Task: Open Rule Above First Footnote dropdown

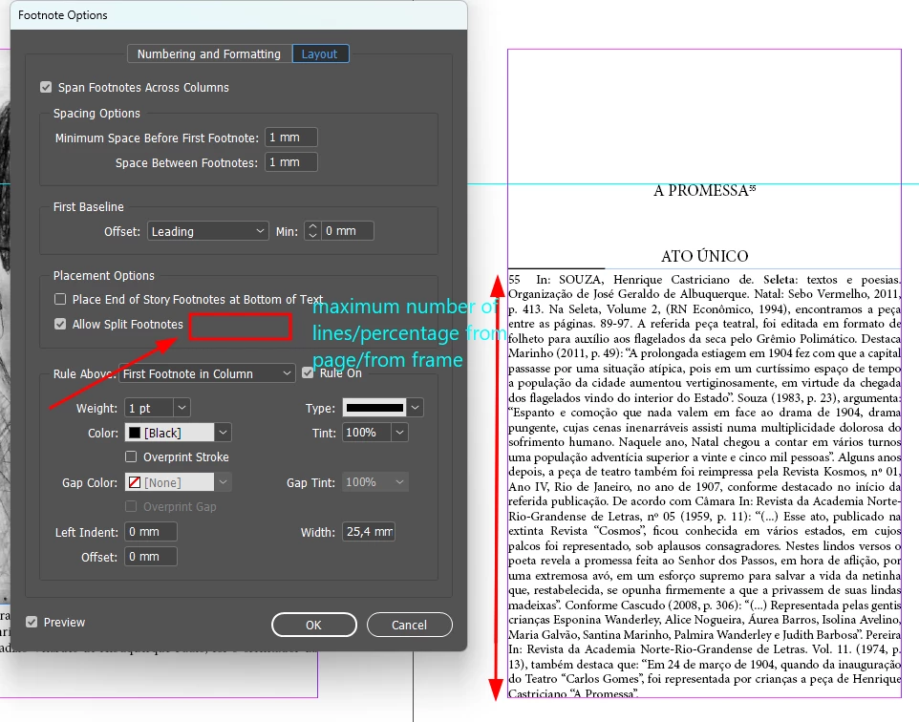Action: click(207, 374)
